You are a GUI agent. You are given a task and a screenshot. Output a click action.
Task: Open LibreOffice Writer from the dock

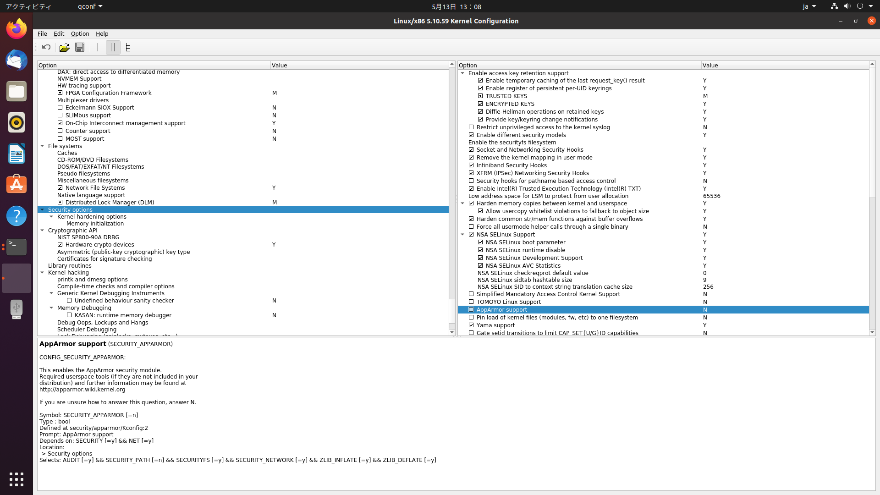[x=16, y=154]
